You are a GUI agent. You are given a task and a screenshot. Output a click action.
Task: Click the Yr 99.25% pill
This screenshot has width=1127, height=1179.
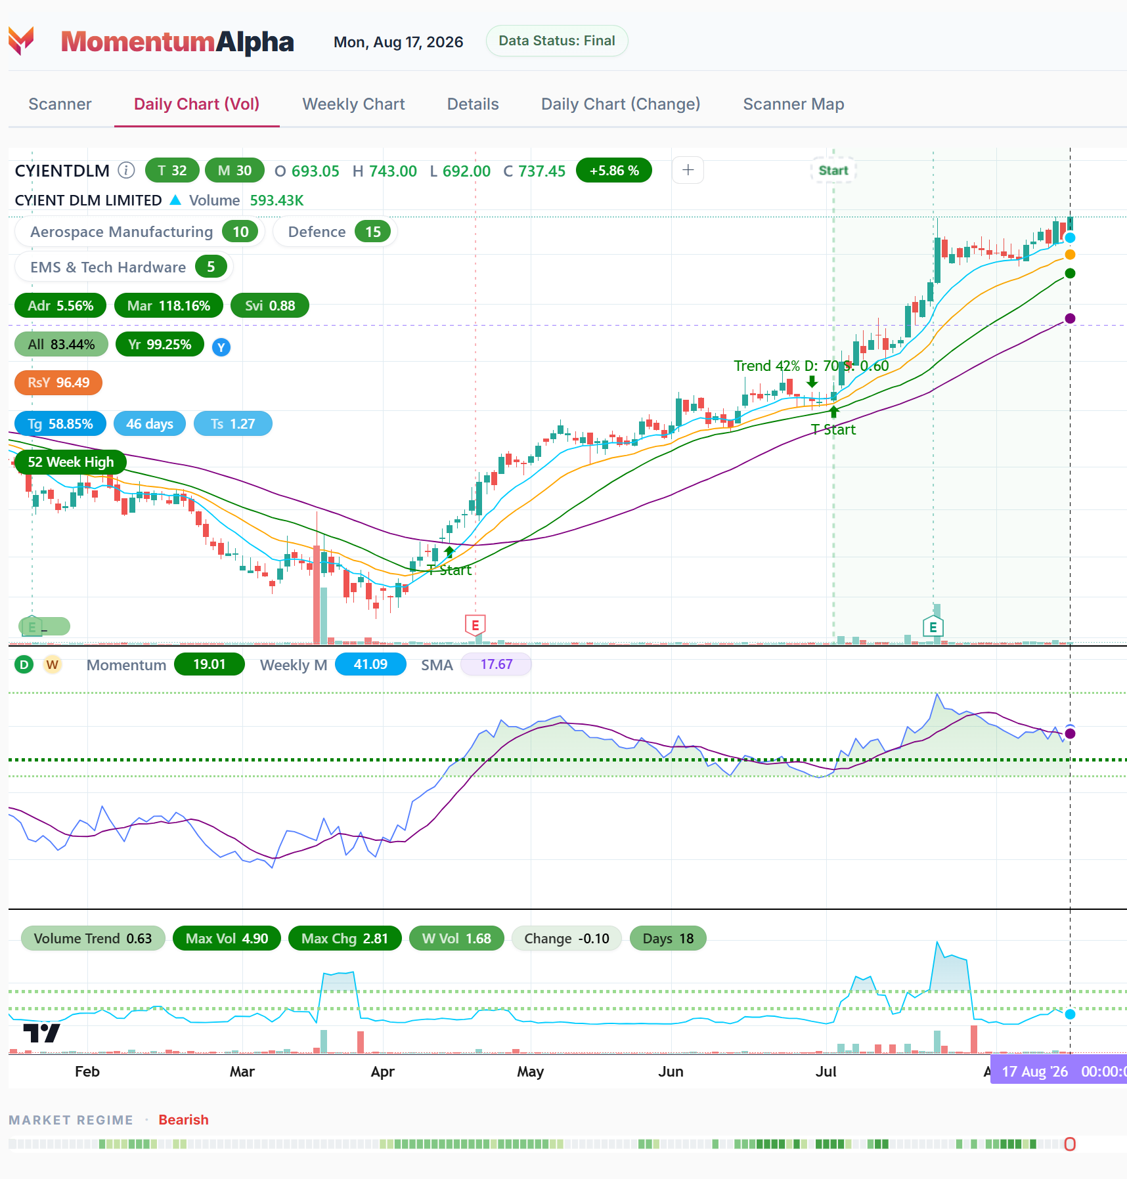(x=160, y=345)
